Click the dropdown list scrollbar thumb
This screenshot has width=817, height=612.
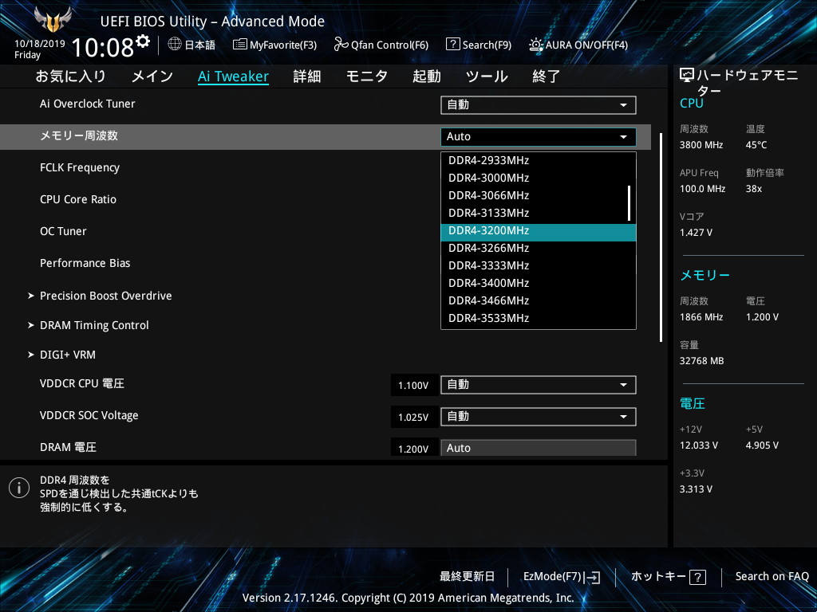coord(629,203)
